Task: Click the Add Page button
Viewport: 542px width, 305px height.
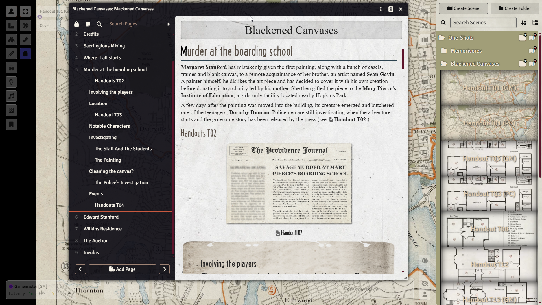Action: pos(122,269)
